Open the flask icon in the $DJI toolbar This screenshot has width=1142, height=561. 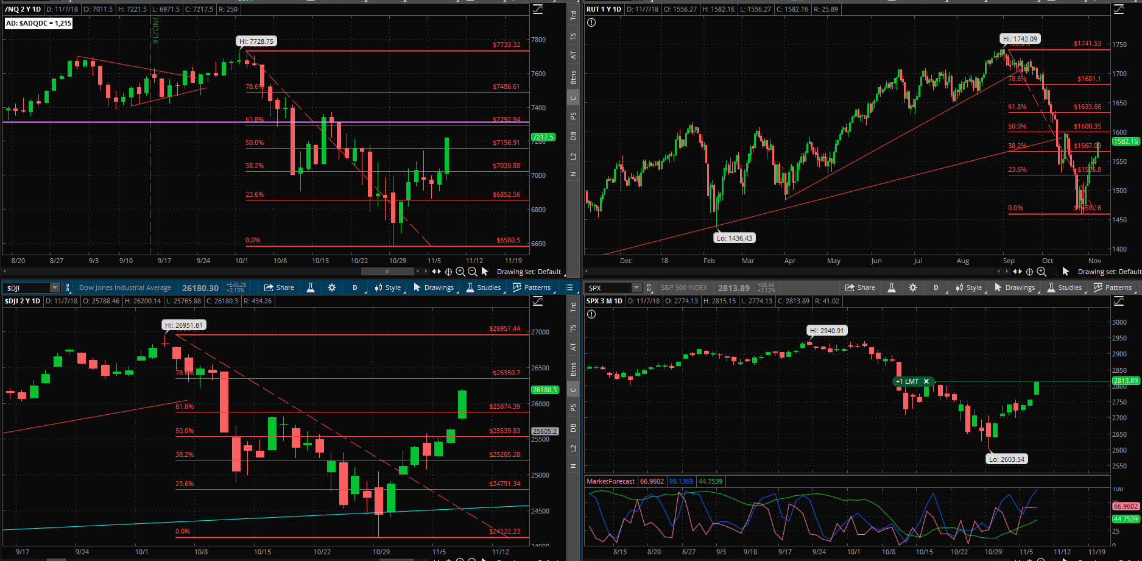tap(311, 288)
